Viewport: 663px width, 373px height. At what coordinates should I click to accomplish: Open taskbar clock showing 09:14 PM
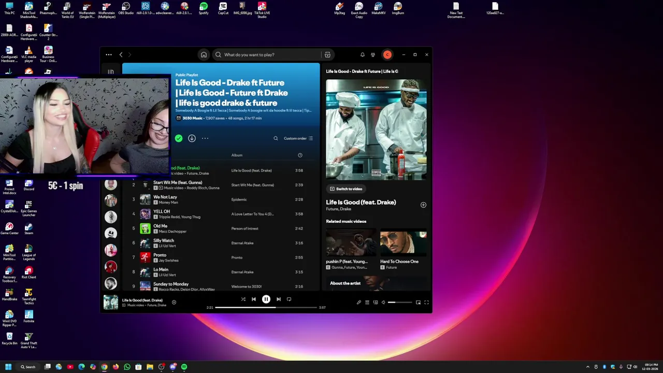coord(651,367)
